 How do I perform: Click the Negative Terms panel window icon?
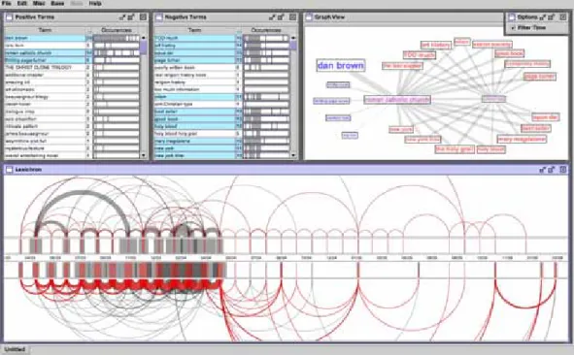pos(159,17)
